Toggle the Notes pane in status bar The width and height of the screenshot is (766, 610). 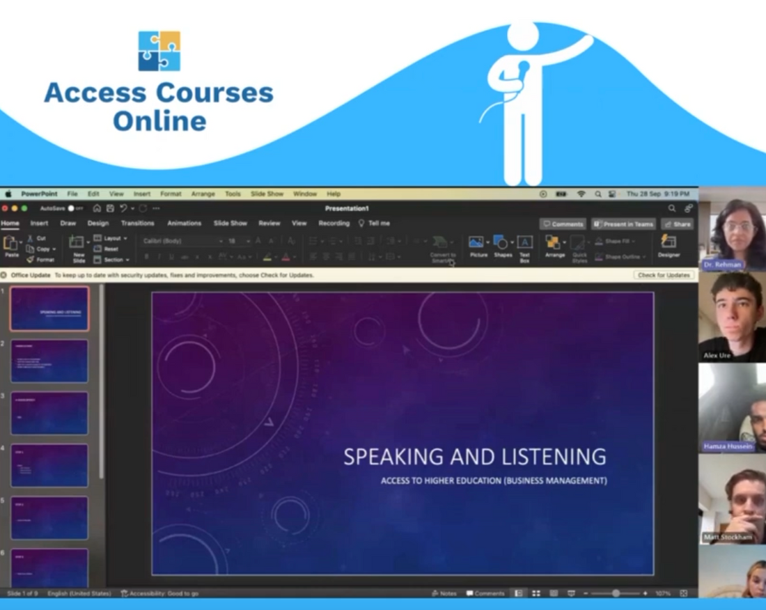[444, 593]
